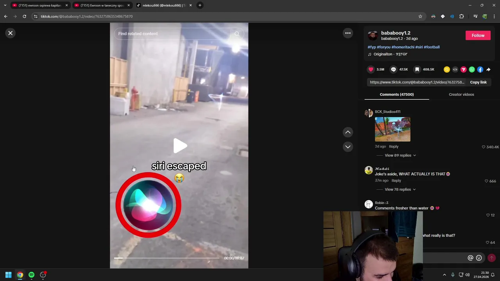Open comments via the speech bubble icon

[393, 69]
